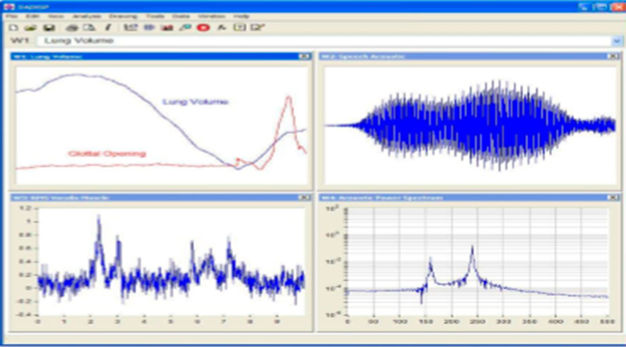Screen dimensions: 626x347
Task: Click into the Lung Volume formula field
Action: (323, 41)
